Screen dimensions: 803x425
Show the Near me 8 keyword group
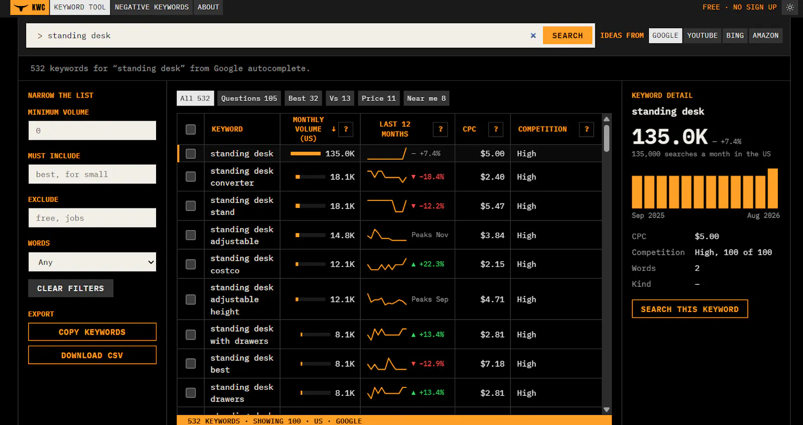pyautogui.click(x=426, y=98)
